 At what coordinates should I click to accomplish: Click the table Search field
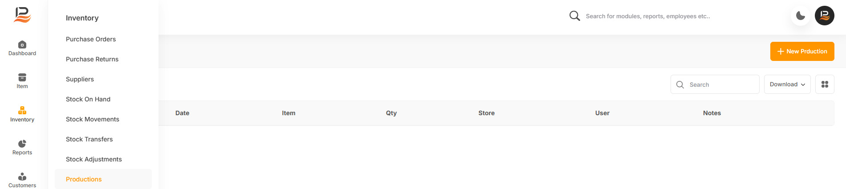[x=715, y=84]
